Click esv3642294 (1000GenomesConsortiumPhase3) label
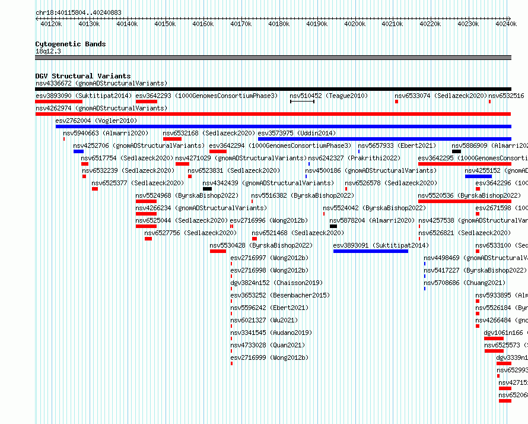Image resolution: width=528 pixels, height=424 pixels. pos(280,145)
